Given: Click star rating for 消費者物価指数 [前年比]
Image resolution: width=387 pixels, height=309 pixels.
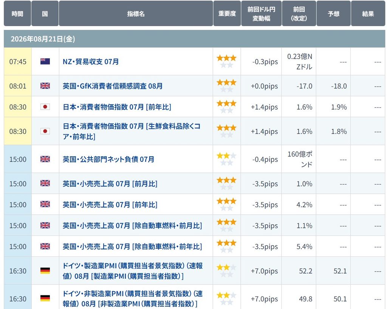Looking at the screenshot, I should (x=227, y=107).
